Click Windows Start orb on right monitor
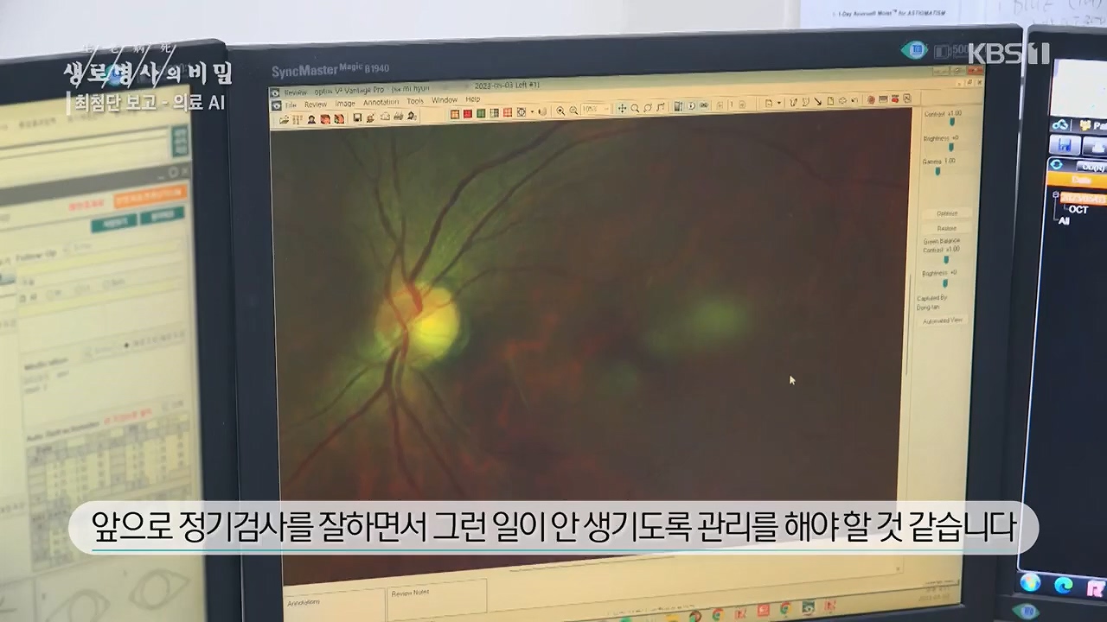This screenshot has height=622, width=1107. click(1030, 582)
